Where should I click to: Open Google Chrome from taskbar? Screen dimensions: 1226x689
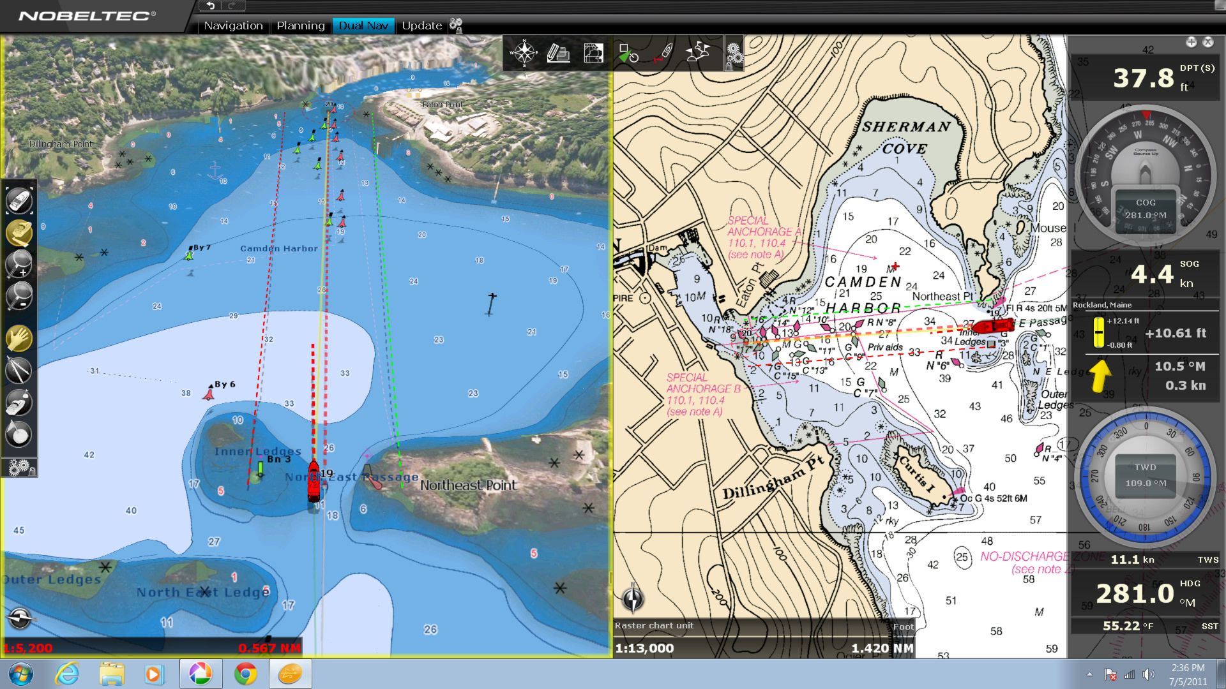(x=245, y=674)
